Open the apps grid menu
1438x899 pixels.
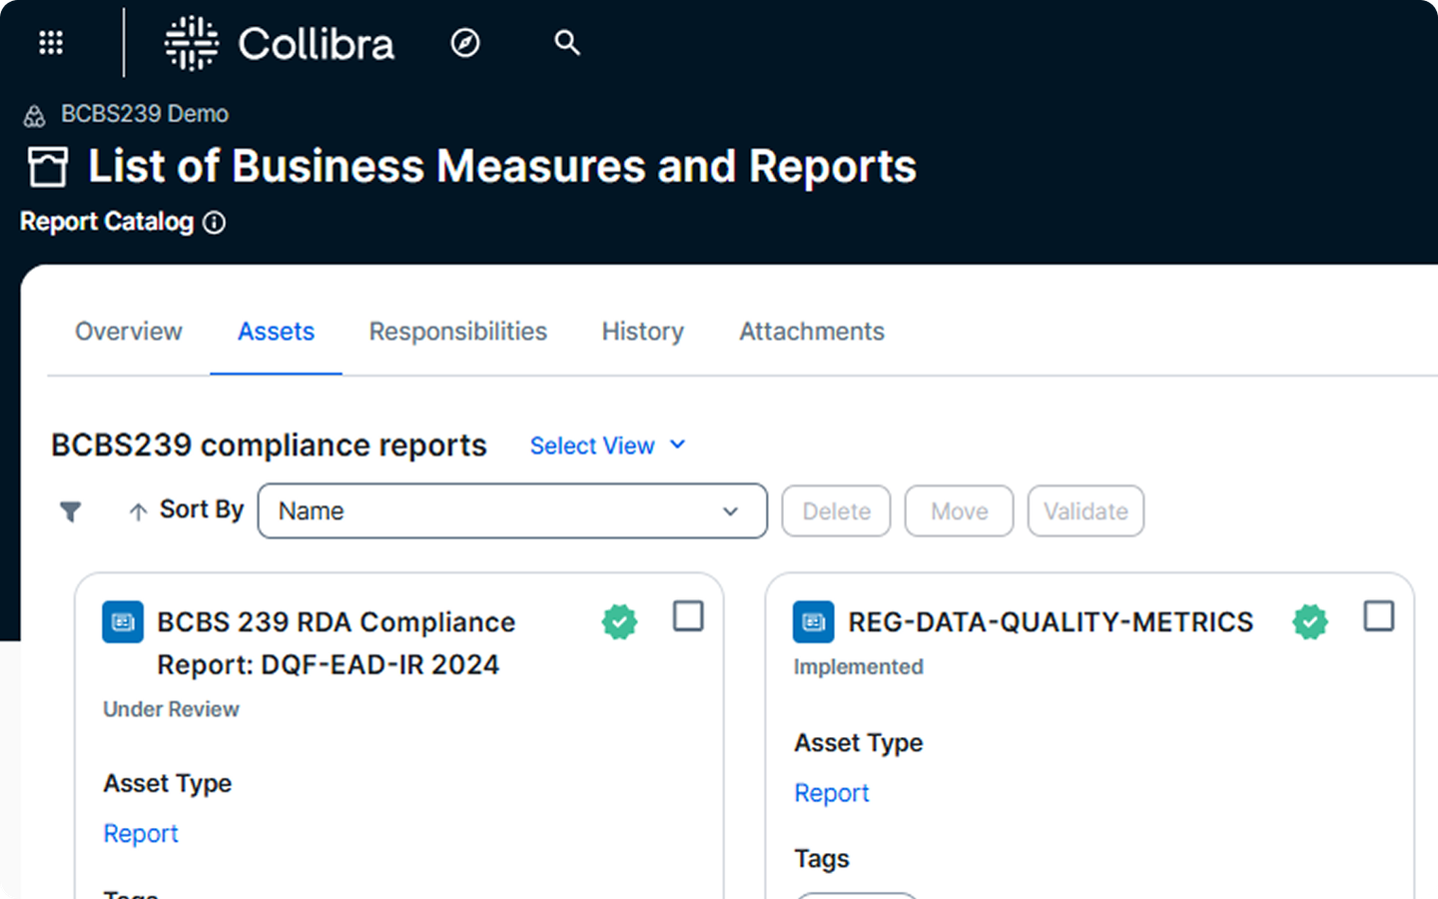tap(51, 43)
